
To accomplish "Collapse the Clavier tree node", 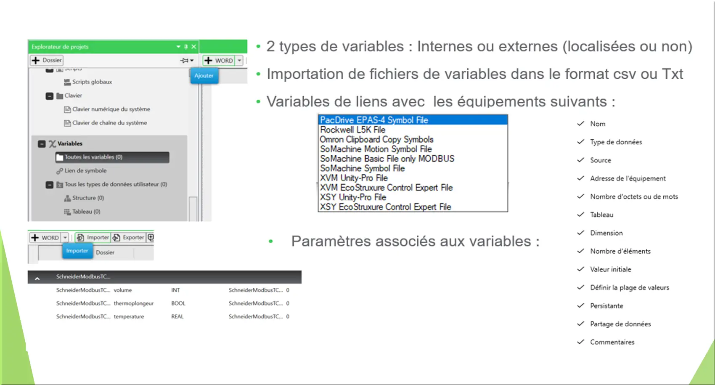I will tap(49, 96).
